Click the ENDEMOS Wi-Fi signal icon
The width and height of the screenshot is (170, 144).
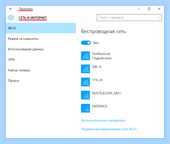[x=86, y=108]
